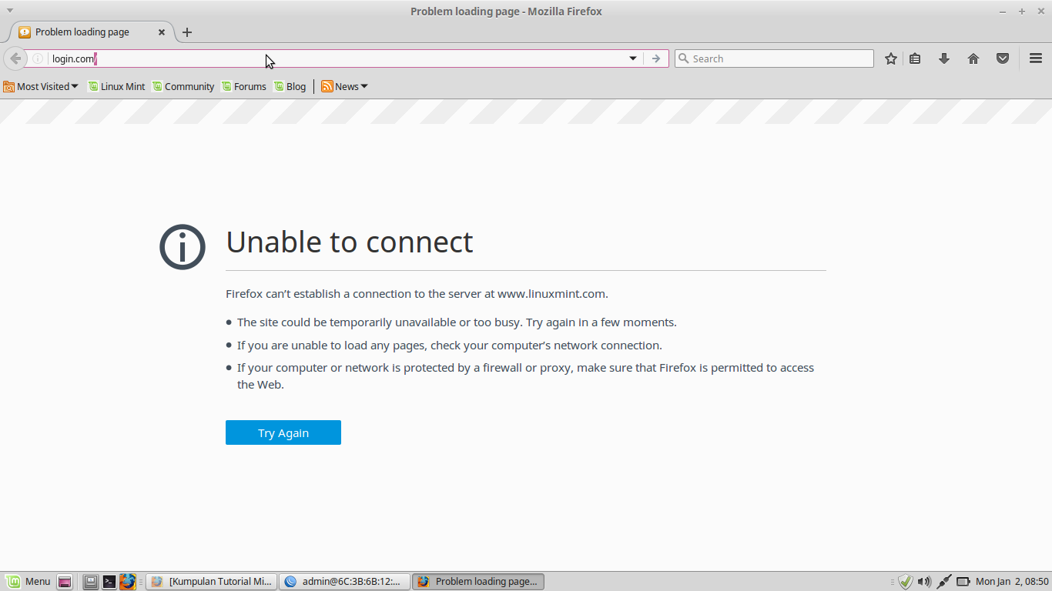Click the forward navigation arrow
Screen dimensions: 1052x591
[655, 58]
